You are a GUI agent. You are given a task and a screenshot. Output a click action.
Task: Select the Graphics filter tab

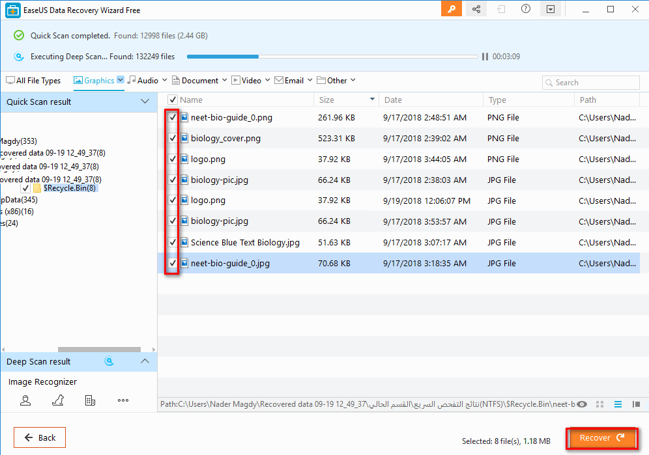(x=94, y=81)
